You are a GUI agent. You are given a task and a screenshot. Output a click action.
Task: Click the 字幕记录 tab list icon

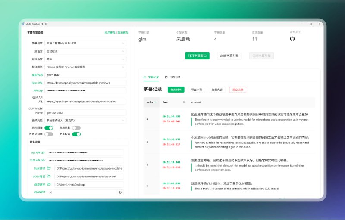point(145,77)
